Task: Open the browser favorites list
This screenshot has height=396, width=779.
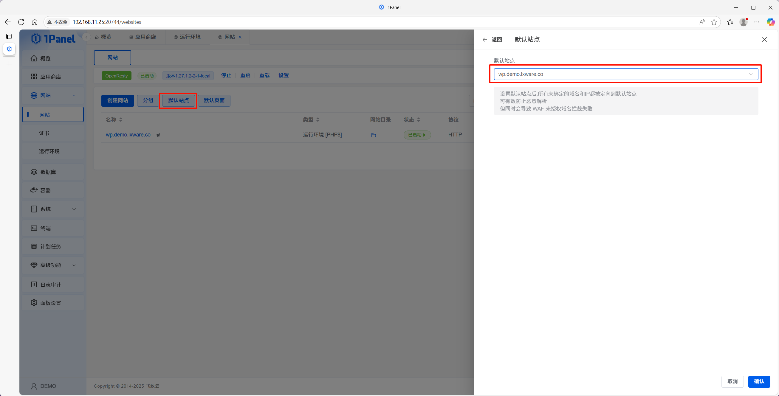Action: pos(730,22)
